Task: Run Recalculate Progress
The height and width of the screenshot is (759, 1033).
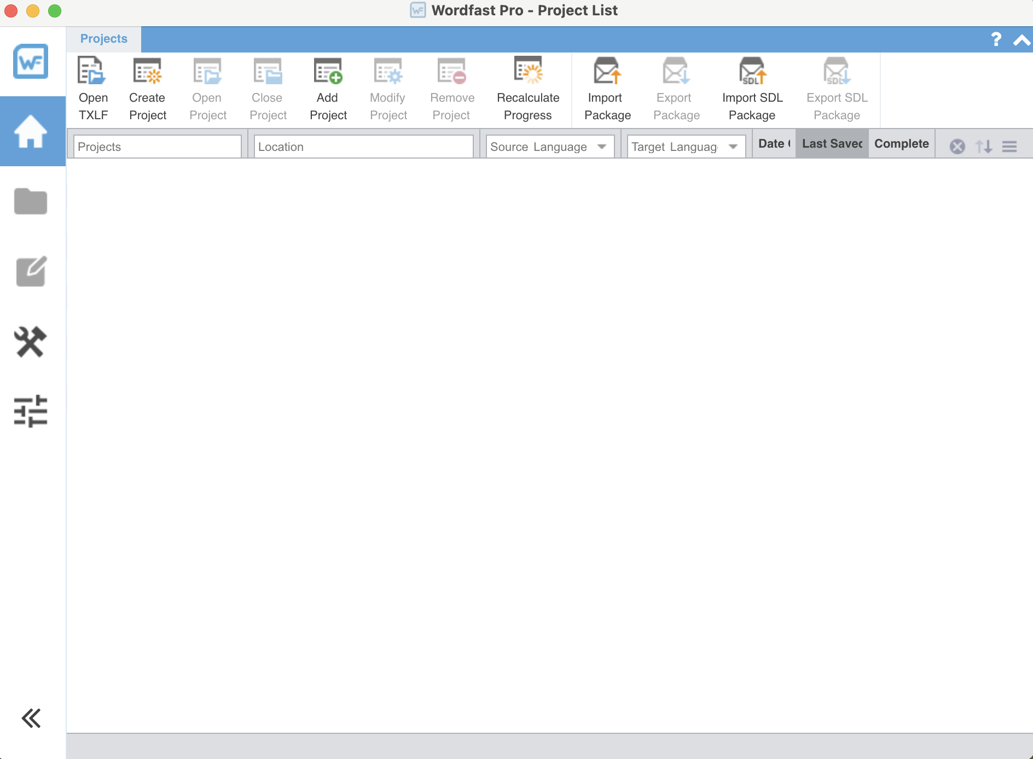Action: click(x=528, y=89)
